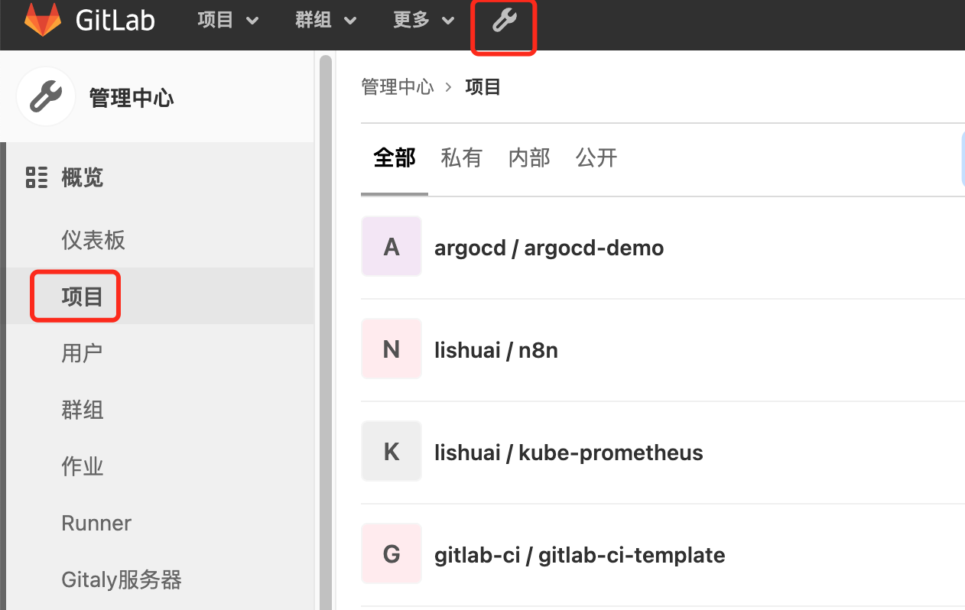Click Runner in the sidebar
Viewport: 965px width, 610px height.
coord(96,523)
